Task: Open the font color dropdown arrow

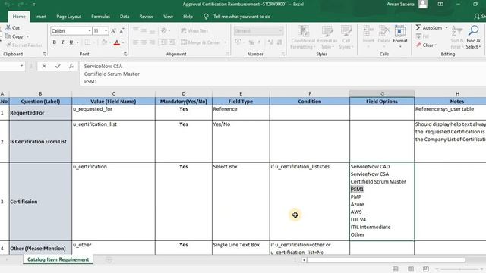Action: tap(123, 42)
